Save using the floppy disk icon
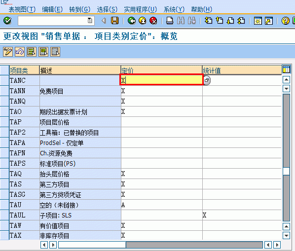This screenshot has height=251, width=295. coord(114,21)
